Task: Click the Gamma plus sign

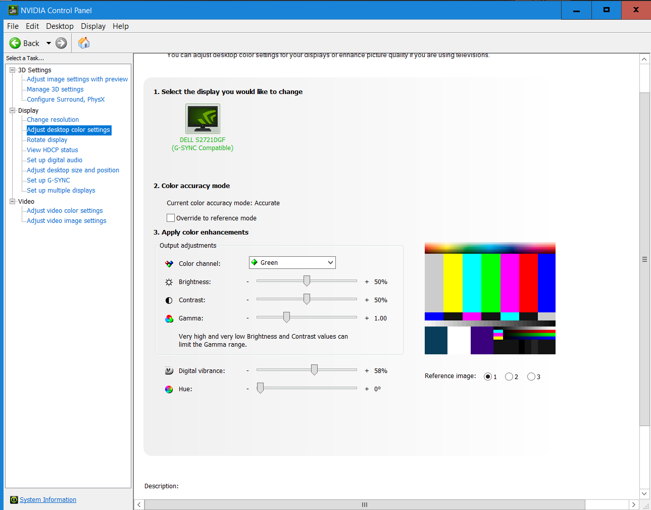Action: pos(367,318)
